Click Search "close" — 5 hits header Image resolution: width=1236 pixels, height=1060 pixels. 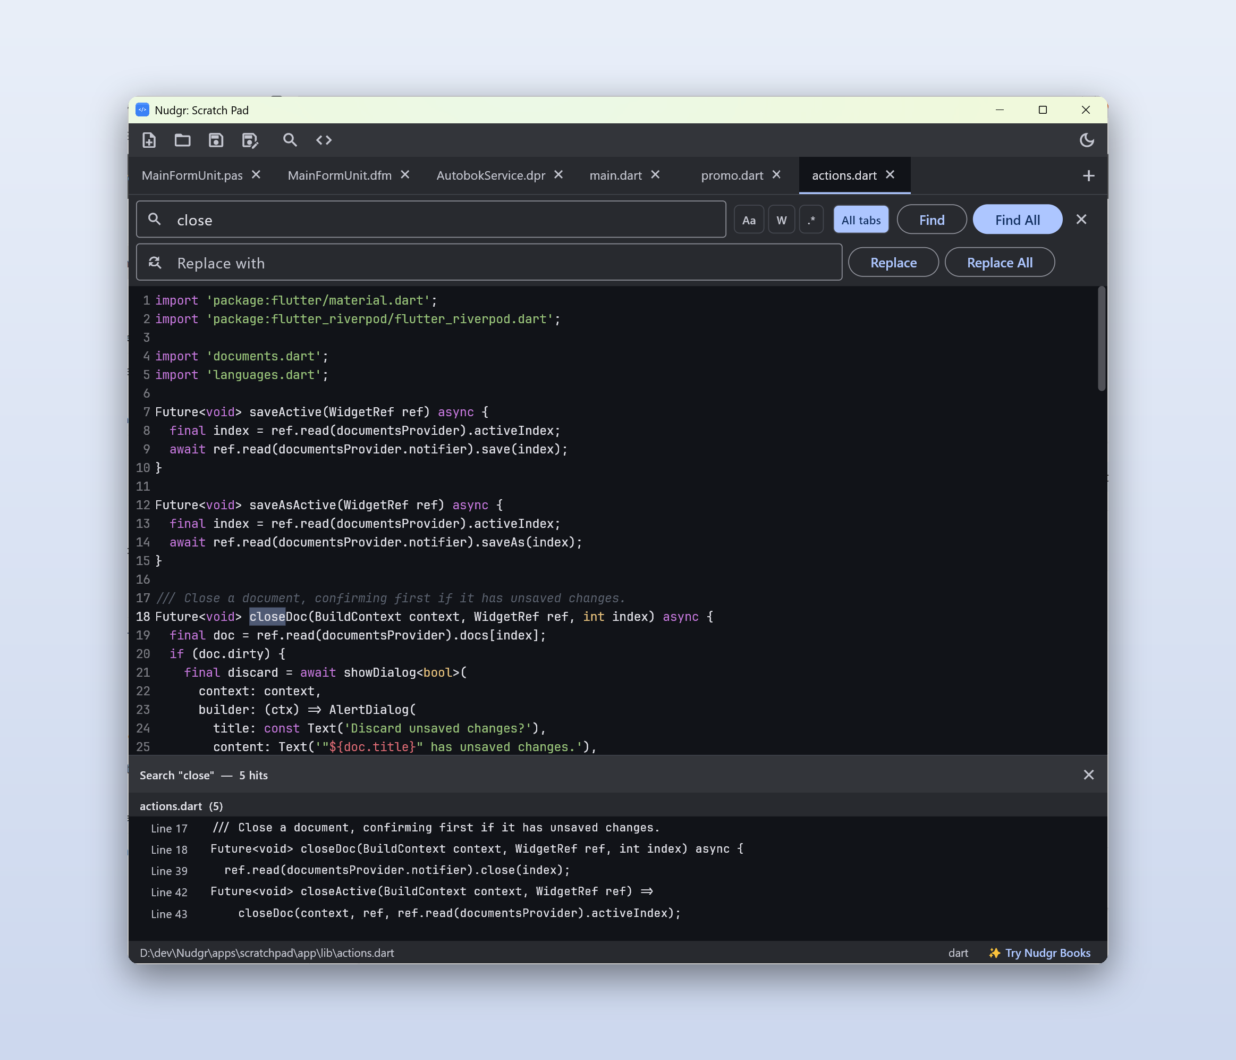(x=204, y=775)
